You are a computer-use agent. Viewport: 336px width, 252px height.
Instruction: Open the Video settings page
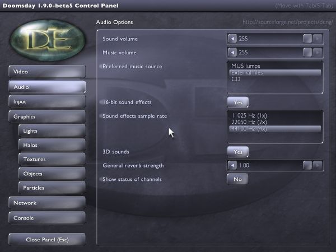[47, 72]
